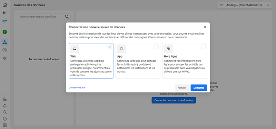Open the star icon in sidebar
Viewport: 276px width, 129px height.
click(5, 50)
